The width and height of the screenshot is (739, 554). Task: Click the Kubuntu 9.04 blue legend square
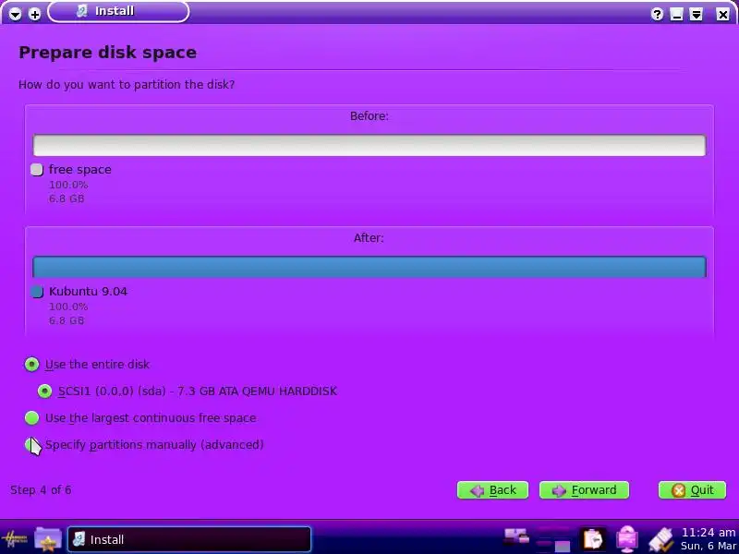[37, 292]
